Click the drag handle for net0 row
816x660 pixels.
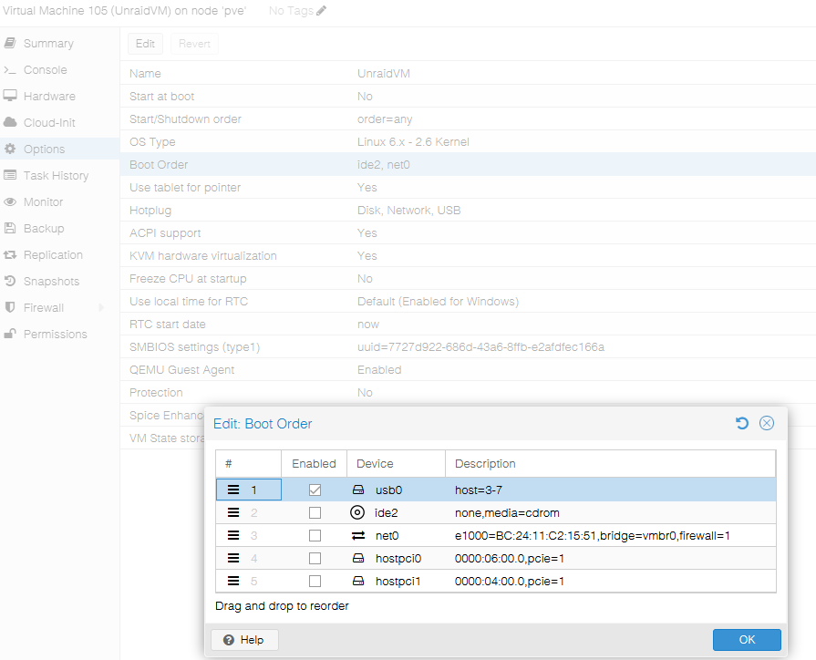[x=233, y=536]
